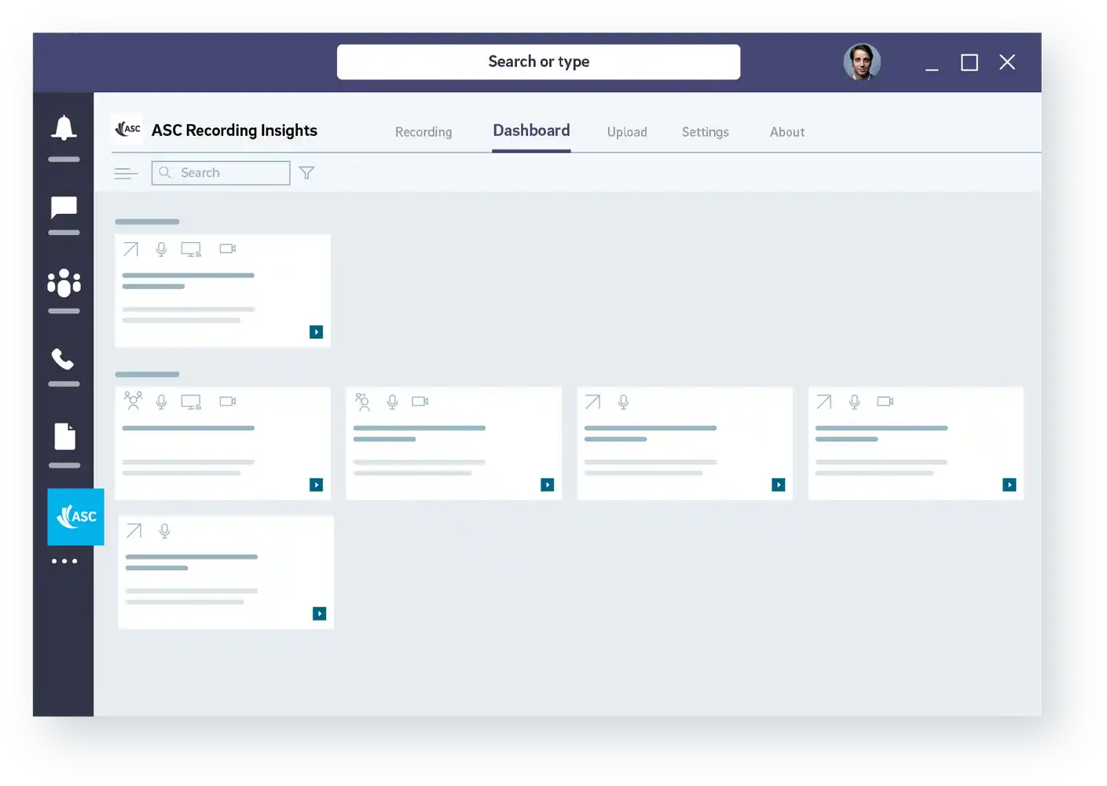Play the recording on the first section's only card
Screen dimensions: 1107x786
coord(317,332)
